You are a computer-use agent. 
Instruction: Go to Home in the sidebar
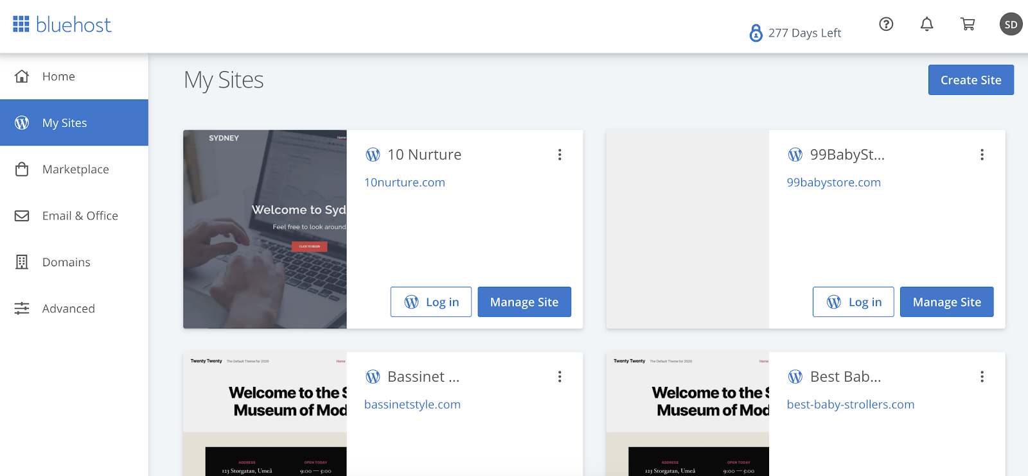(x=74, y=76)
